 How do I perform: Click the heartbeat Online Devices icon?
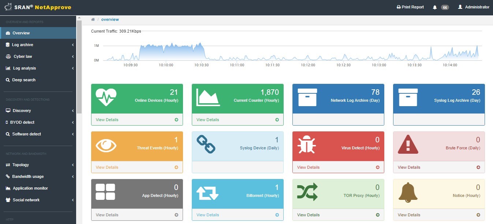click(106, 97)
